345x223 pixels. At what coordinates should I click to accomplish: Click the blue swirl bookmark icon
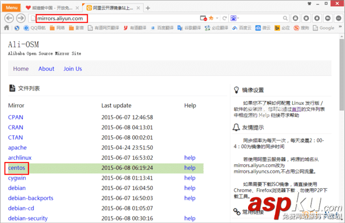point(17,28)
